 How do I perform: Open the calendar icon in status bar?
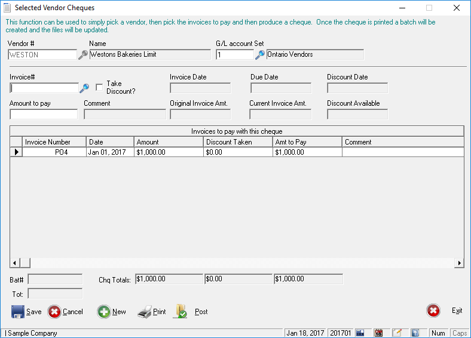pyautogui.click(x=378, y=333)
